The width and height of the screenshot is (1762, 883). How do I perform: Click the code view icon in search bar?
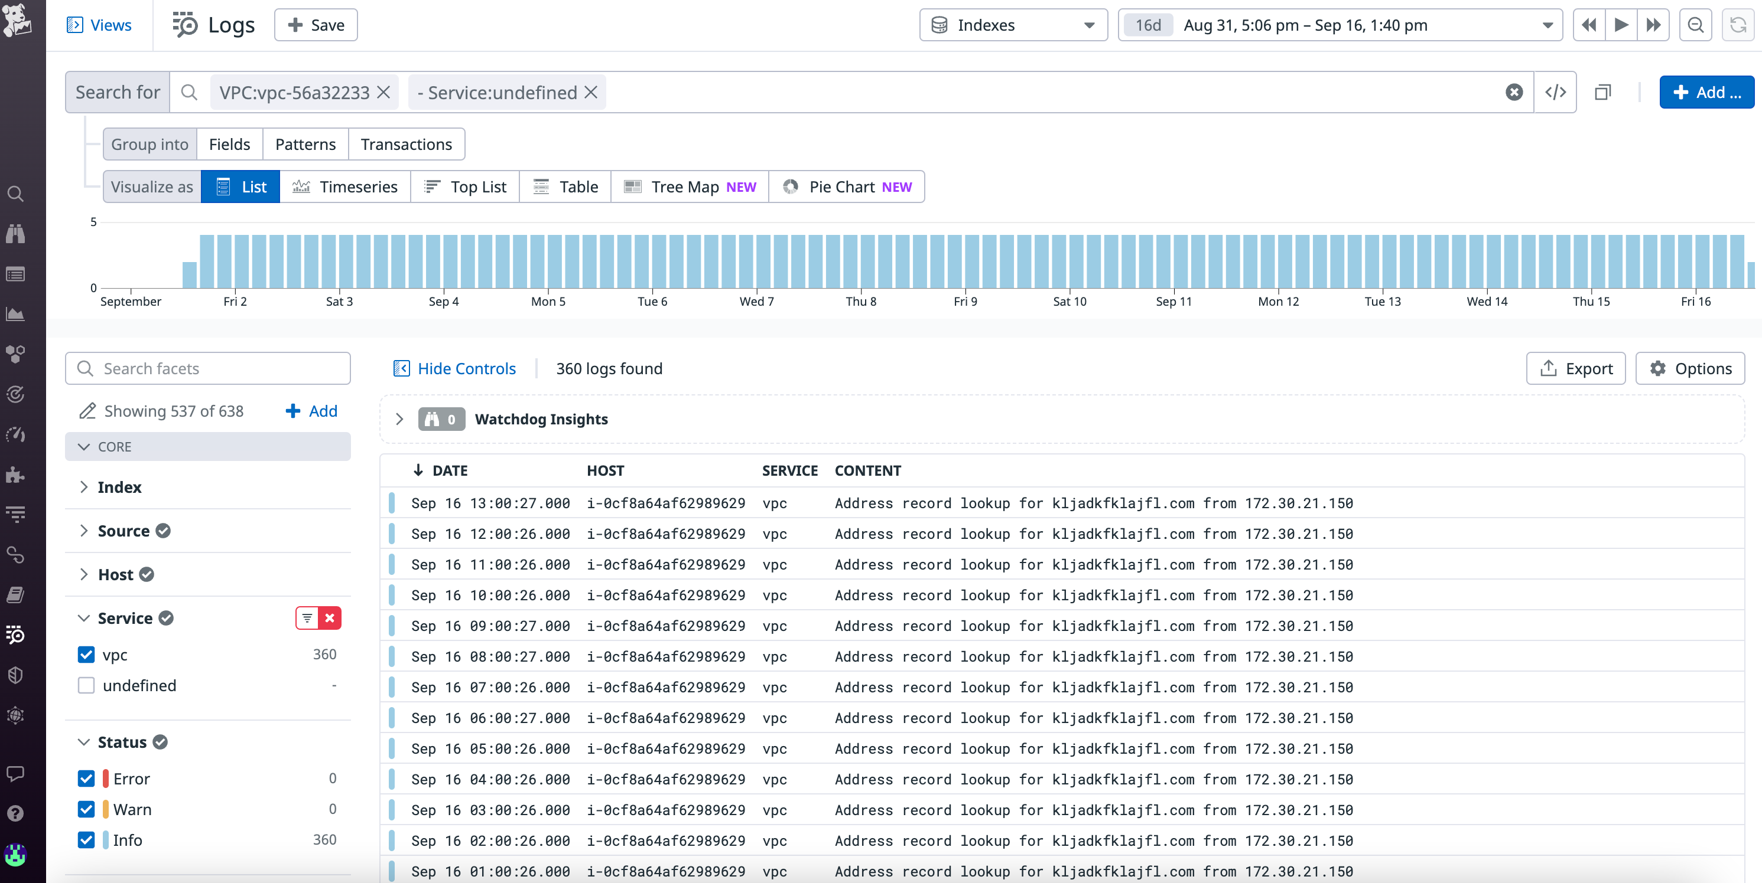pos(1556,91)
